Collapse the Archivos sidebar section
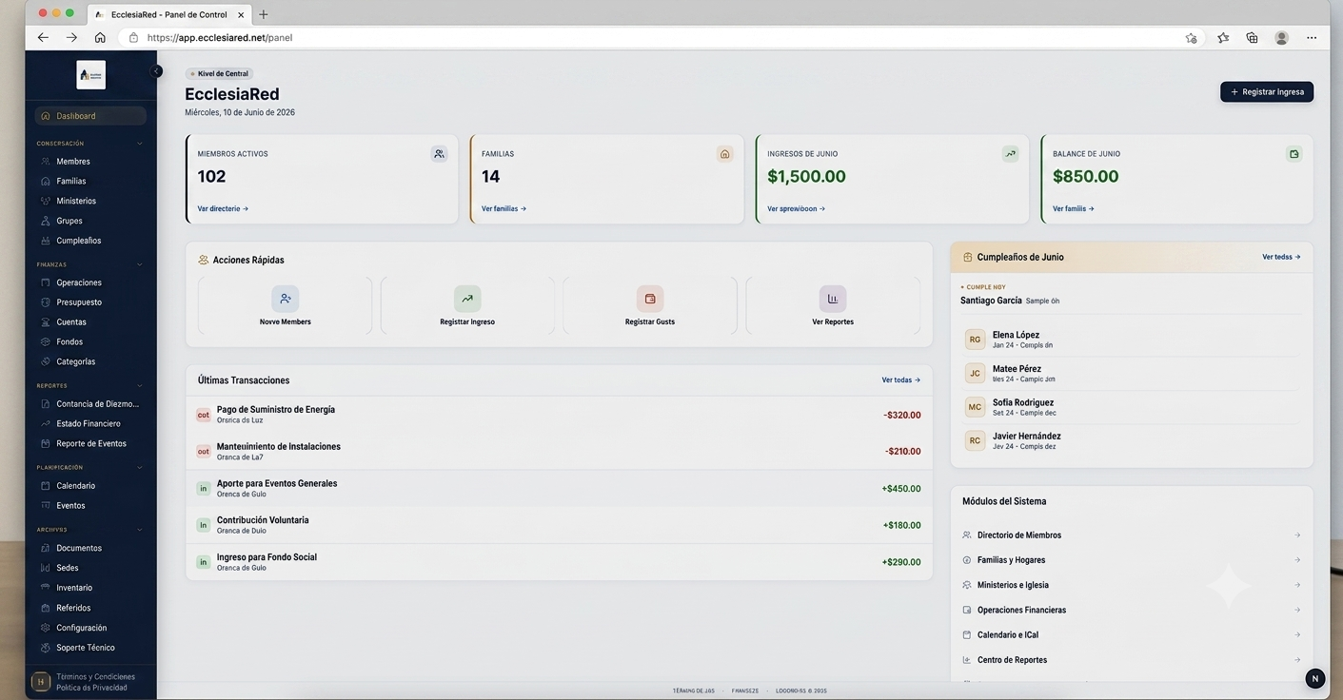The height and width of the screenshot is (700, 1343). coord(140,530)
